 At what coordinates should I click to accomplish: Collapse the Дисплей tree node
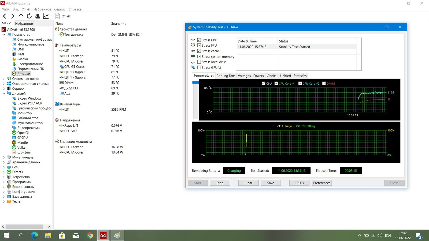coord(4,93)
